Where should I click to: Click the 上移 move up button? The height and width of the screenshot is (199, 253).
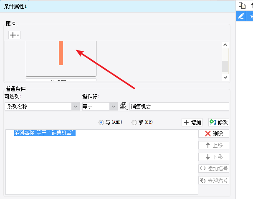(x=214, y=145)
